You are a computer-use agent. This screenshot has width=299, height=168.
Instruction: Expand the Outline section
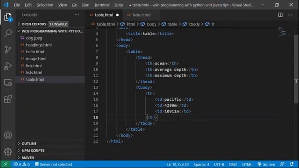(50, 143)
